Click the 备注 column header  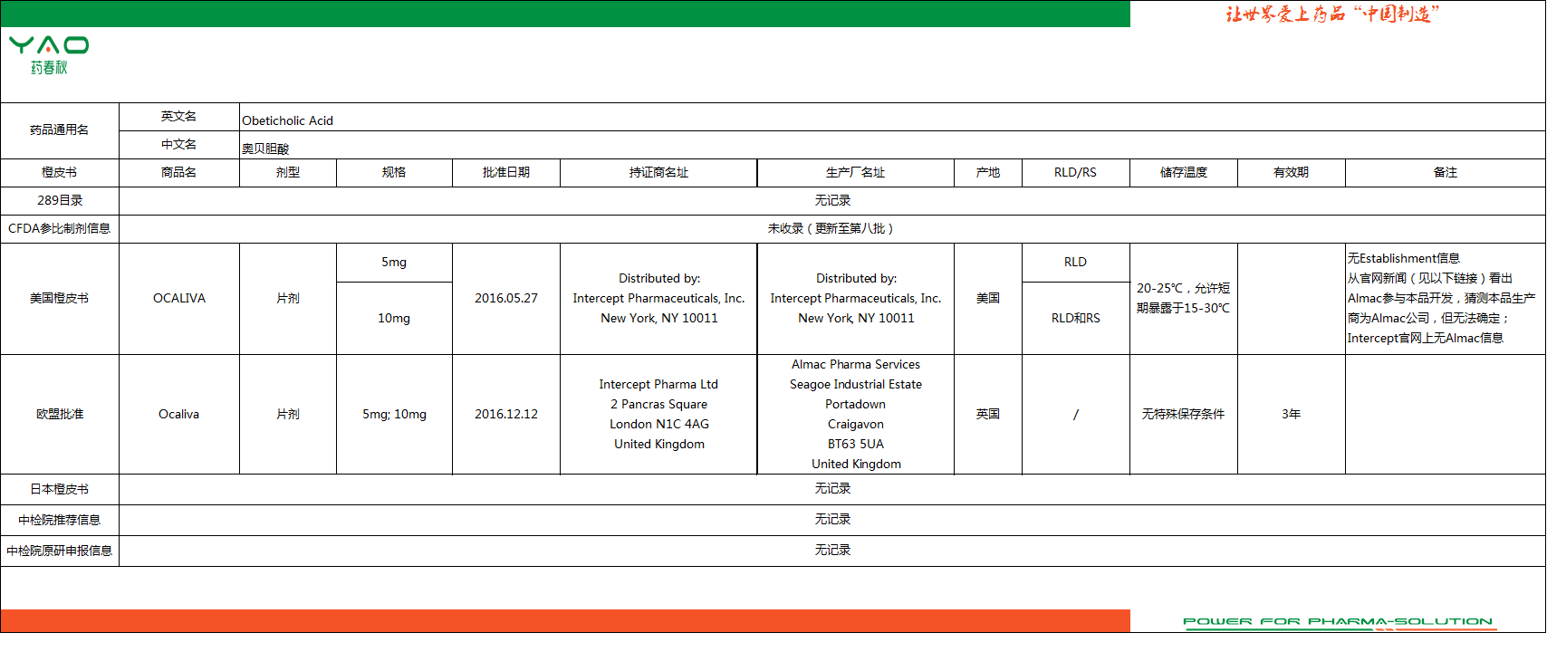(x=1446, y=173)
